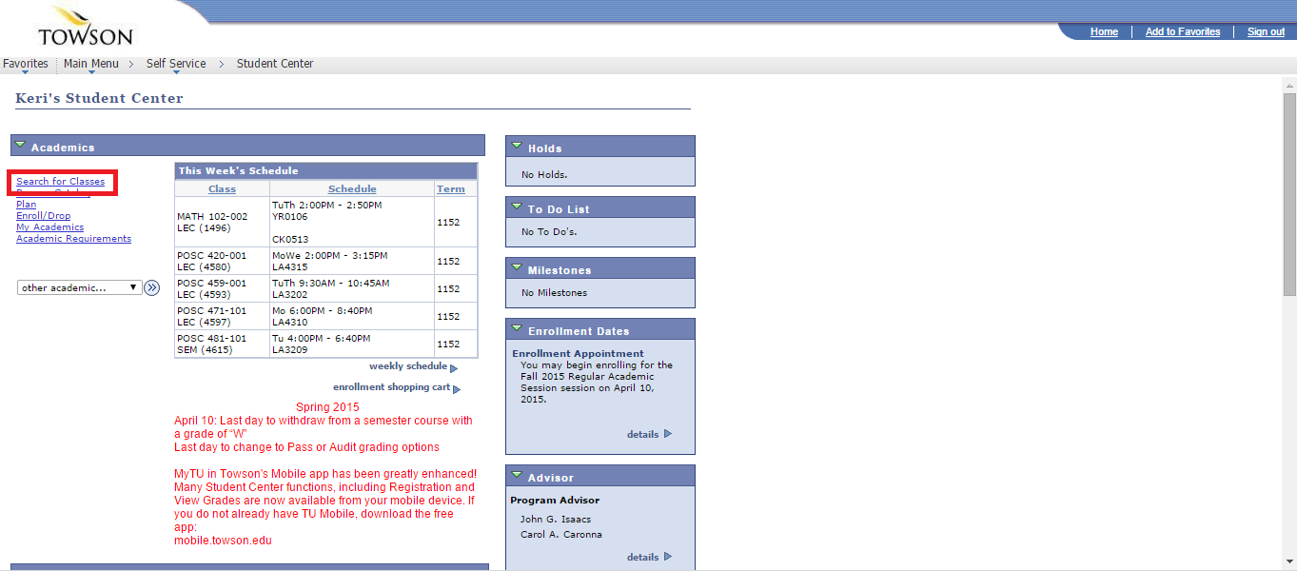Click the details arrow in Advisor panel

tap(666, 557)
